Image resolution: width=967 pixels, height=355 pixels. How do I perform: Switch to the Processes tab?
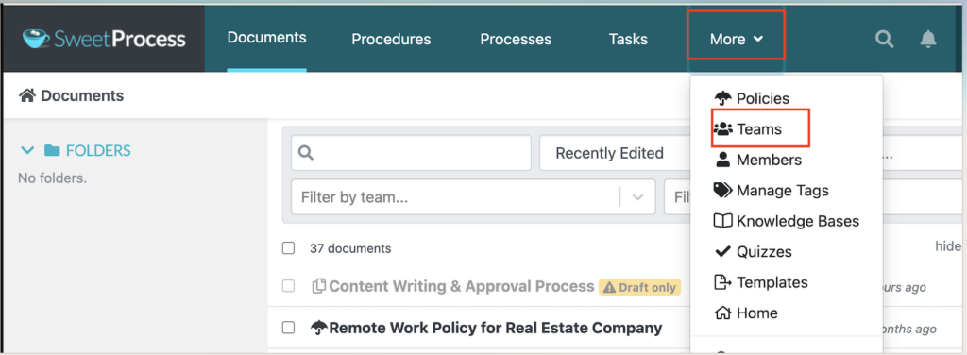[516, 40]
